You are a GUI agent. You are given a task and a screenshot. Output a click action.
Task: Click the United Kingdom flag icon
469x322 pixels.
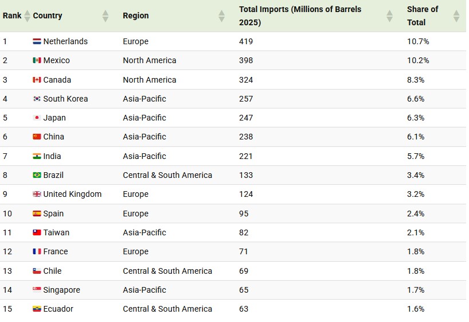point(37,194)
